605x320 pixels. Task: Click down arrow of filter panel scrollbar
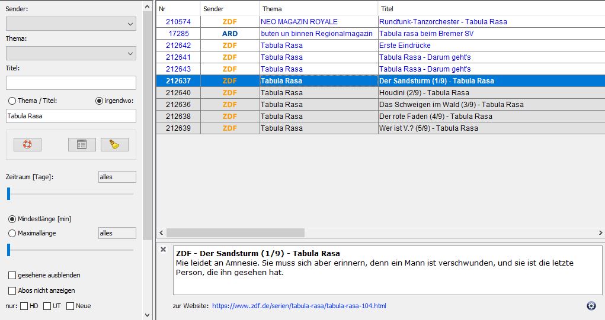148,315
